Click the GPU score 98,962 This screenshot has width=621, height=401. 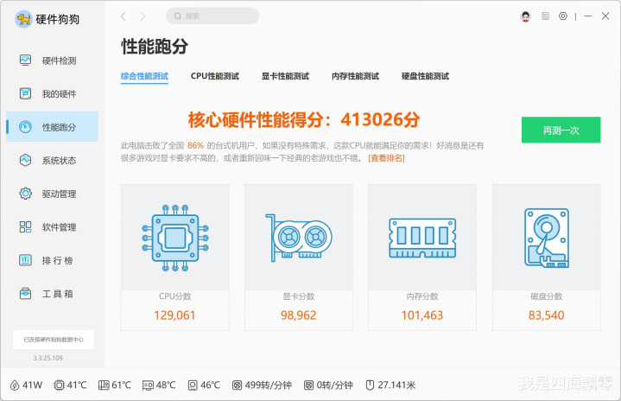tap(299, 315)
